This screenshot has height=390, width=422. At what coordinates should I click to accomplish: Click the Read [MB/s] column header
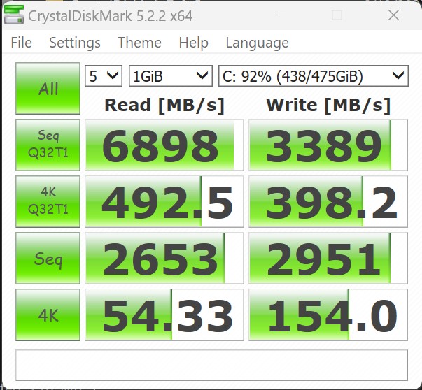pos(164,105)
